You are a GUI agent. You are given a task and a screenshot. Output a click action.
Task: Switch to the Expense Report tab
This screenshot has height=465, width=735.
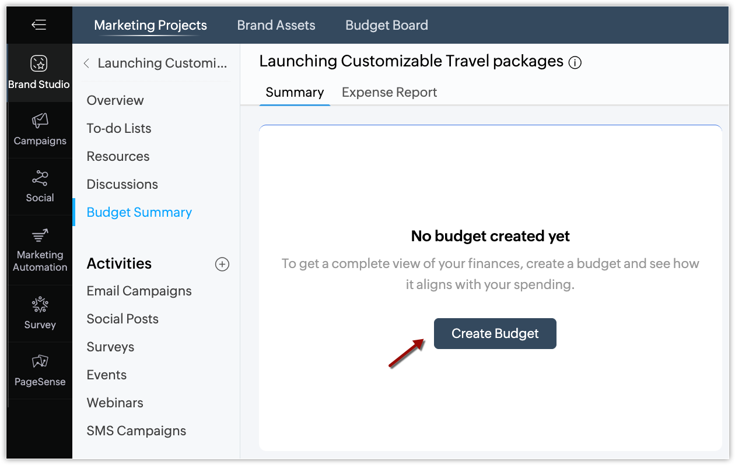389,92
